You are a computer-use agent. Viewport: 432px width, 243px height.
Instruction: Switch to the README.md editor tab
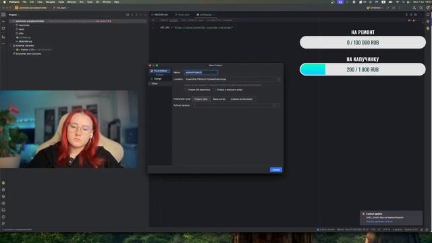[x=160, y=15]
